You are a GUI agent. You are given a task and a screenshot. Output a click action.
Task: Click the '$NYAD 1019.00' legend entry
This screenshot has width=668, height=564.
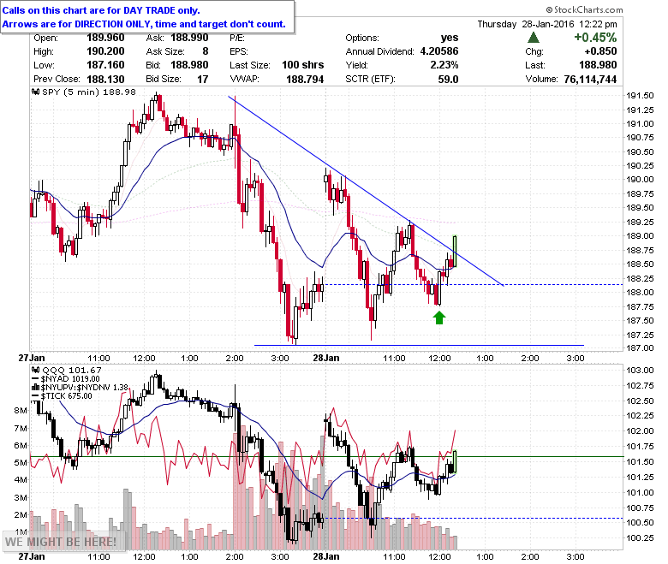(x=70, y=379)
